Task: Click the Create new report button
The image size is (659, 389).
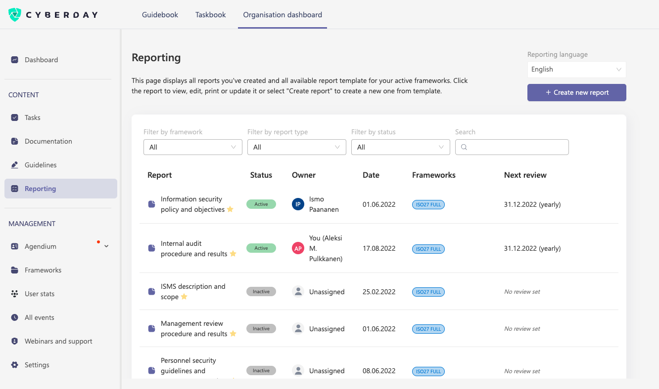Action: pyautogui.click(x=576, y=92)
